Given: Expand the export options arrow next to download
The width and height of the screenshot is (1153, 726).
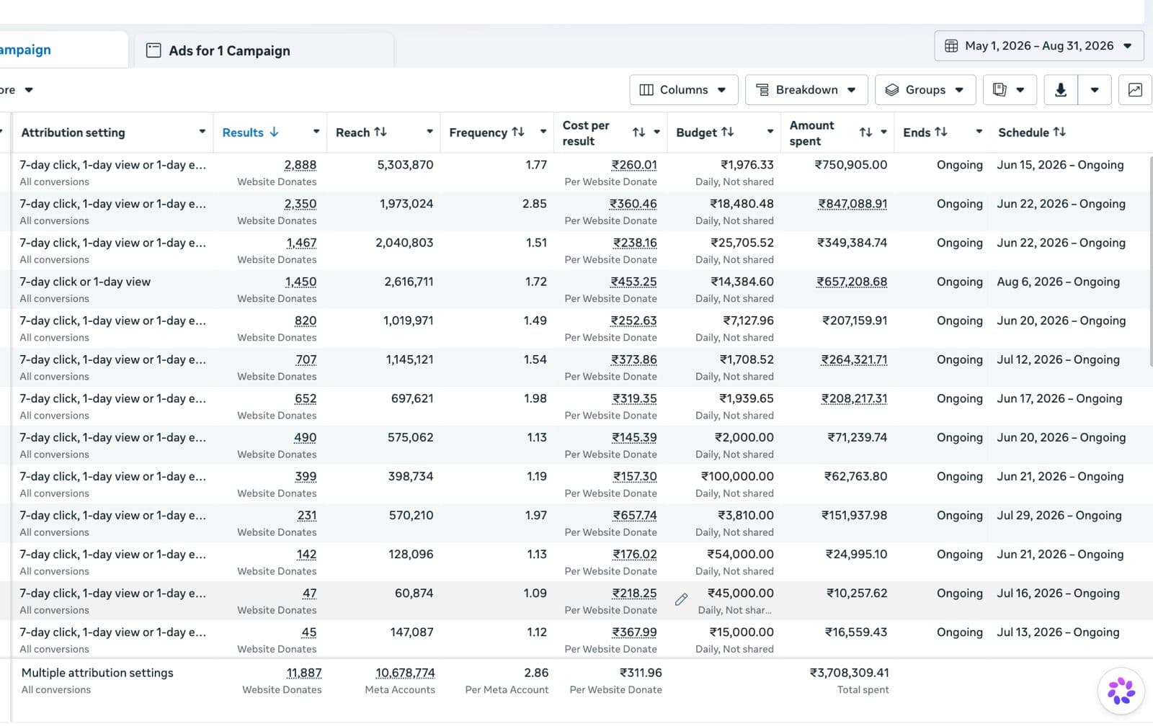Looking at the screenshot, I should click(x=1095, y=90).
